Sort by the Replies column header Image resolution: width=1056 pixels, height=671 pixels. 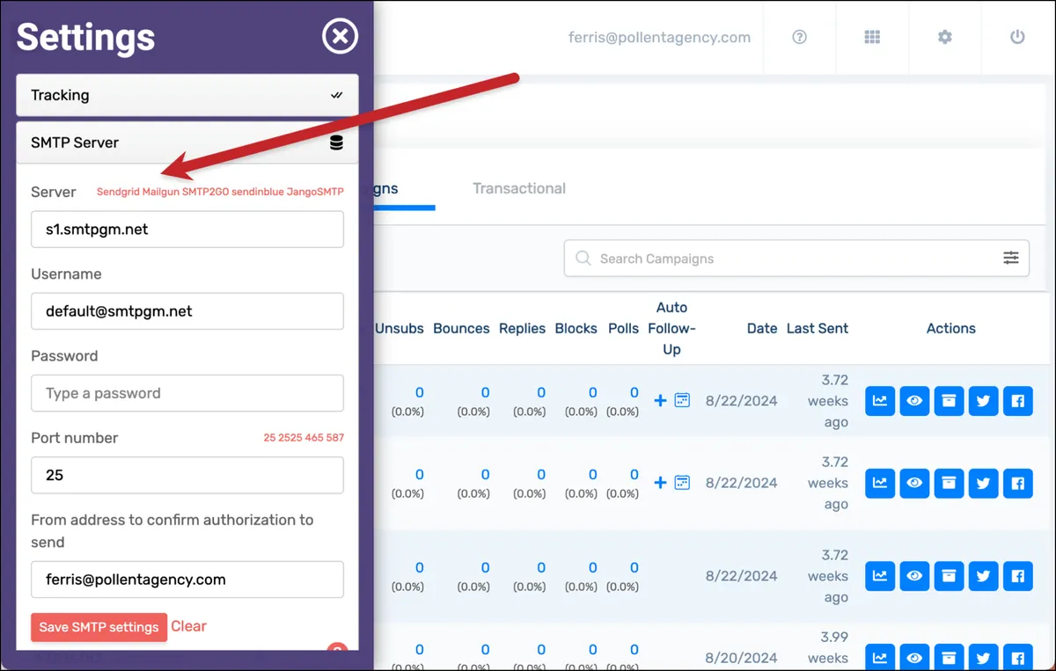coord(522,328)
